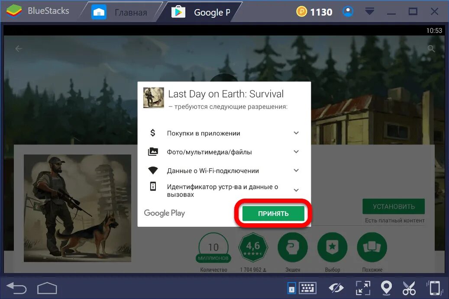449x299 pixels.
Task: Open the set location pin icon
Action: pyautogui.click(x=386, y=288)
